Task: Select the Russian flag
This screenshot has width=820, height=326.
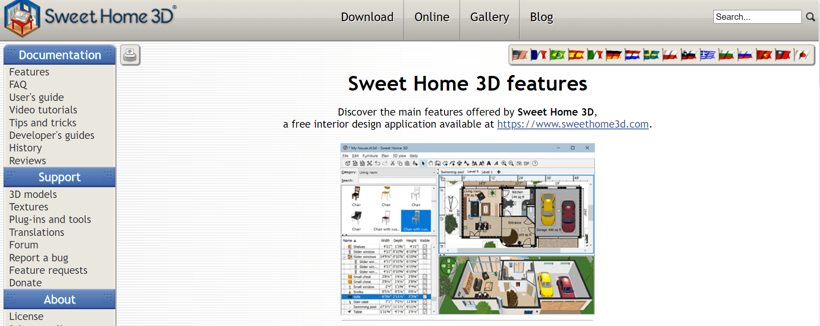Action: pos(745,55)
